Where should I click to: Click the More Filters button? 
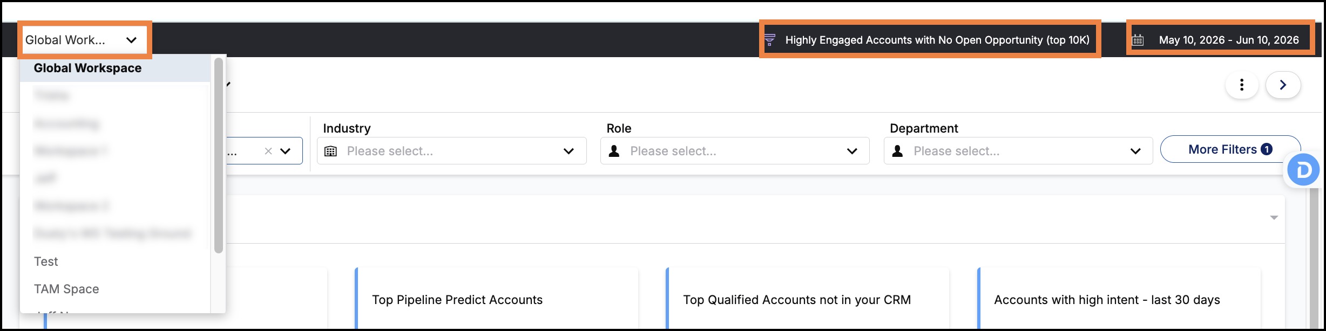pos(1230,149)
